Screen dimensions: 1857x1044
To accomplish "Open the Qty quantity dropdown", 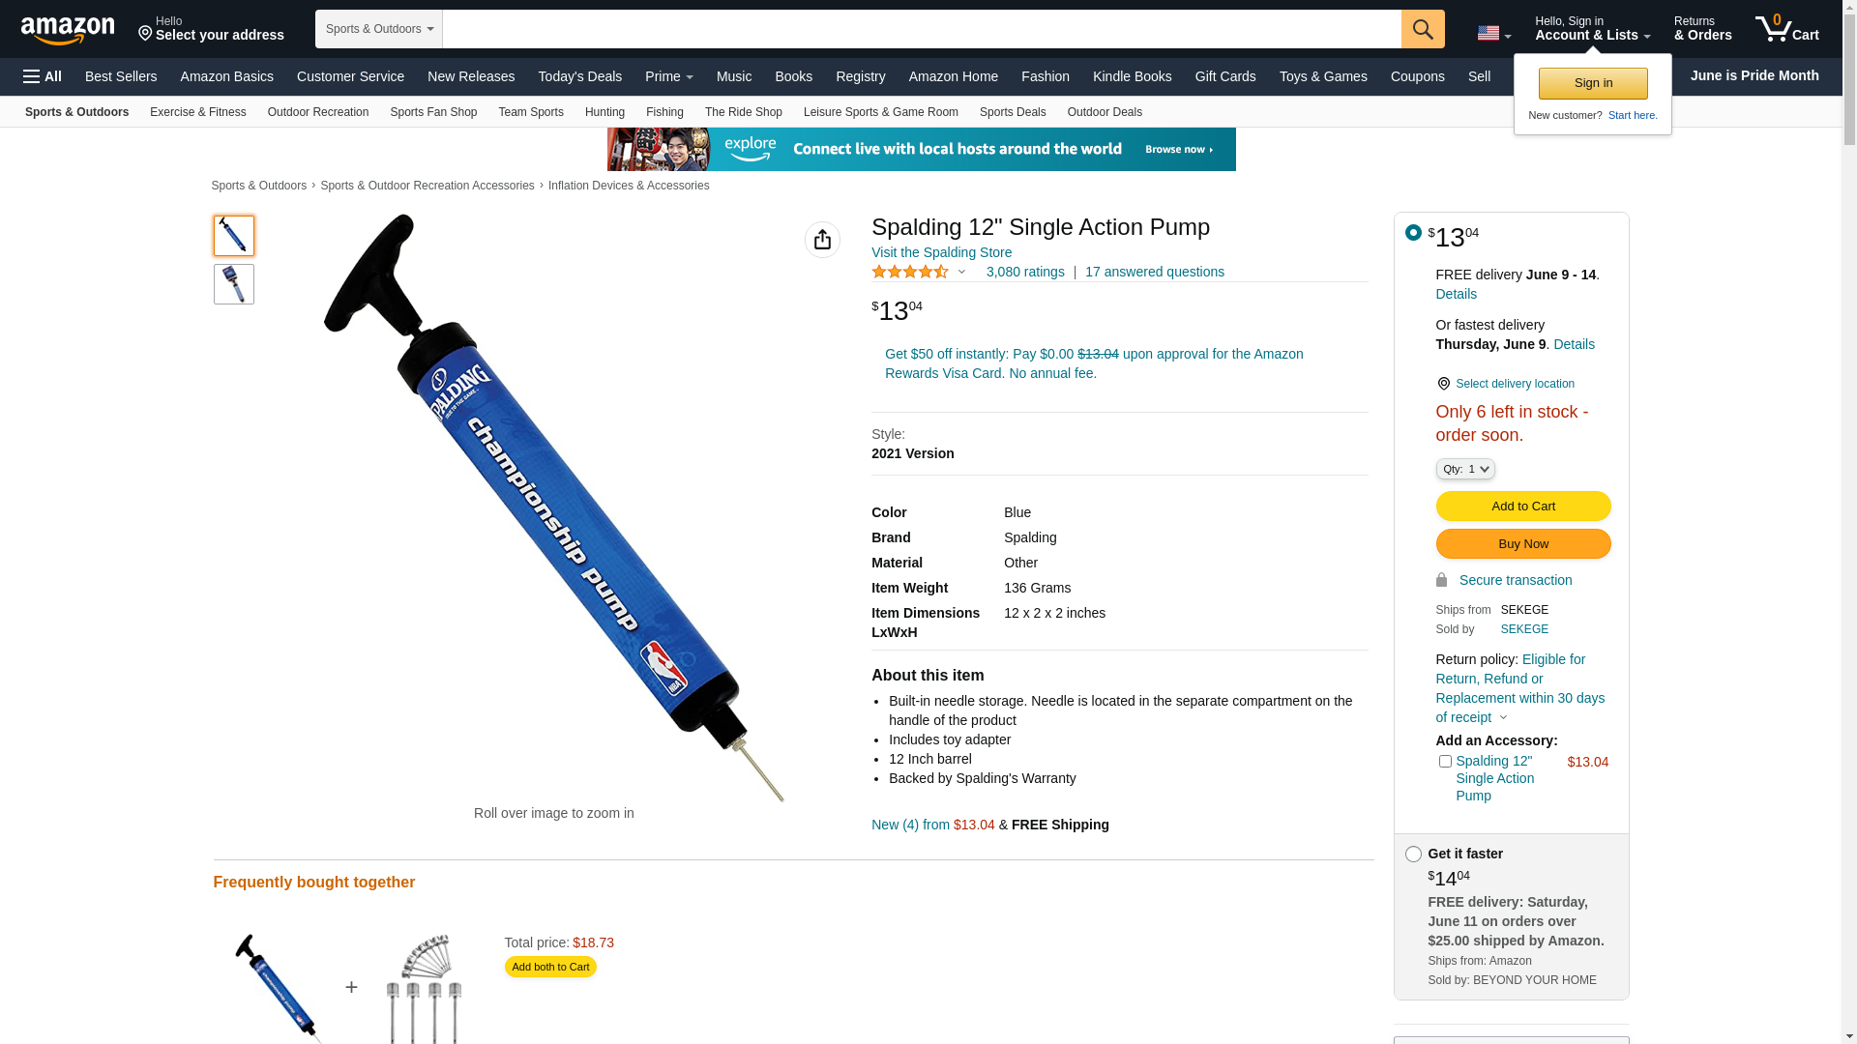I will [x=1465, y=469].
